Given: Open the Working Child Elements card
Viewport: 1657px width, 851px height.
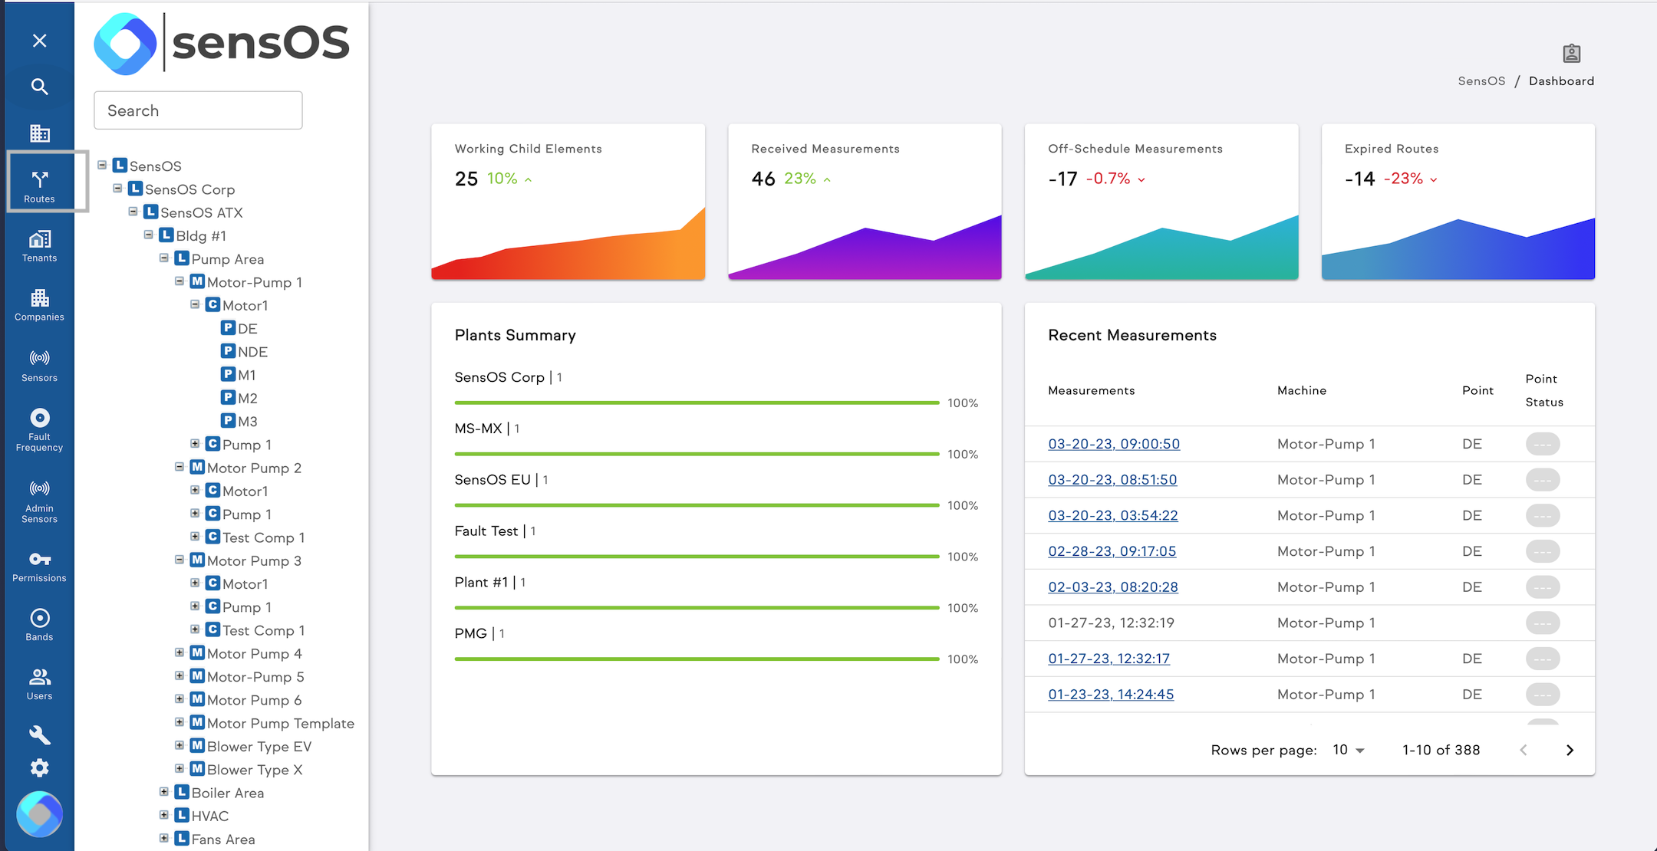Looking at the screenshot, I should (x=568, y=202).
